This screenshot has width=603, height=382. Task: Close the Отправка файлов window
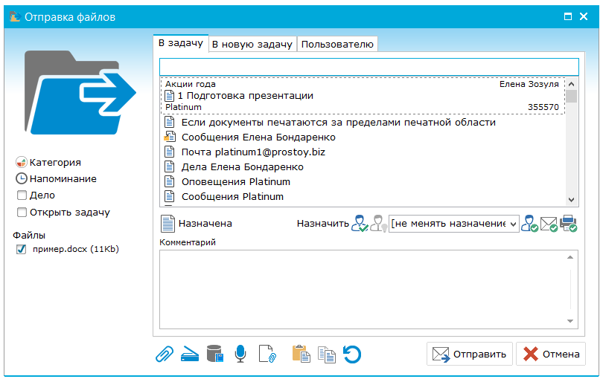pos(584,16)
